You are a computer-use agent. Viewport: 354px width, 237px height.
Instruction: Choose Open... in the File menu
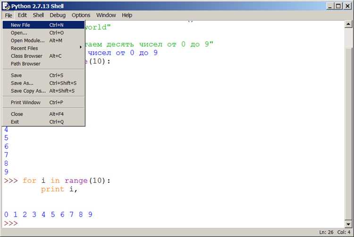[x=43, y=33]
